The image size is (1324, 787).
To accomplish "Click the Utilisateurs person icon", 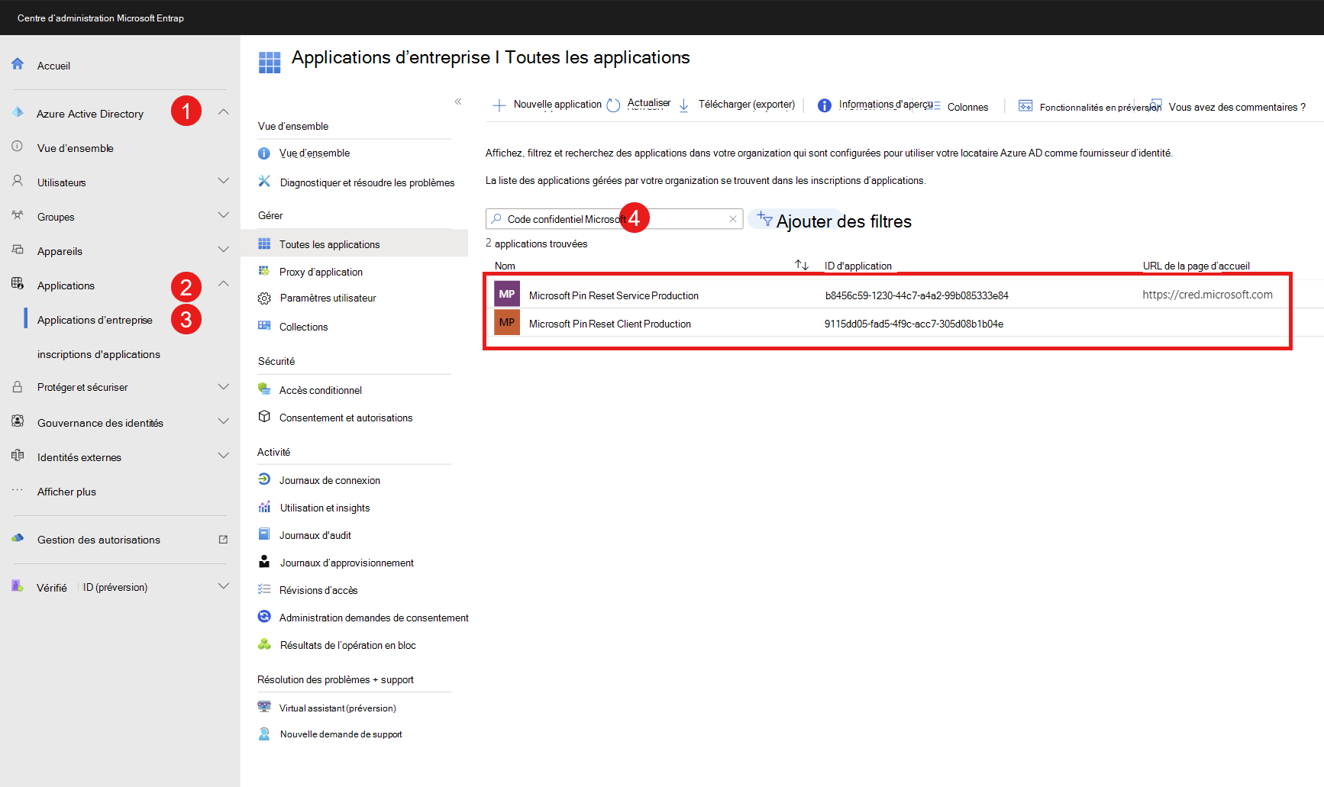I will pos(18,181).
